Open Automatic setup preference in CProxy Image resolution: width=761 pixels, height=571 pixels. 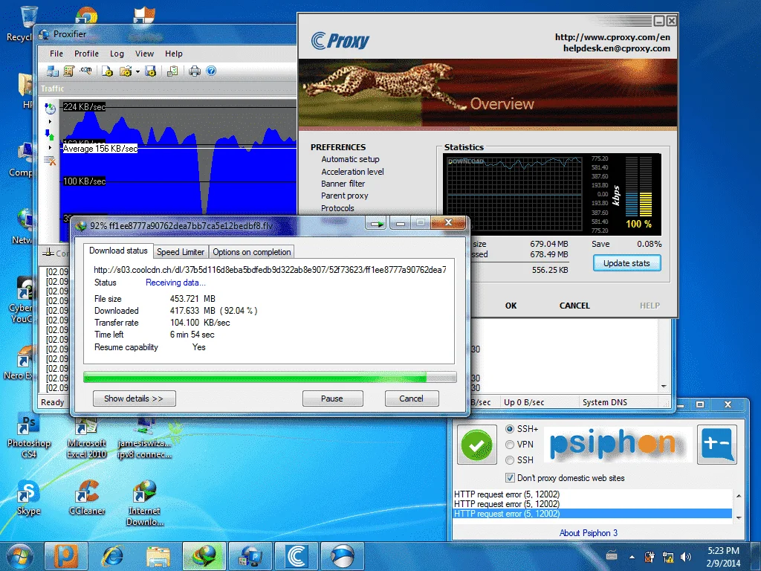tap(351, 159)
